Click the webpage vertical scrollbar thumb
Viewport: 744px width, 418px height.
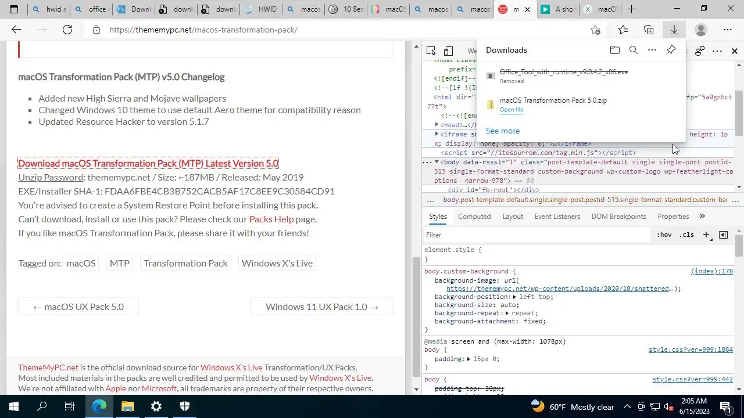[x=416, y=316]
